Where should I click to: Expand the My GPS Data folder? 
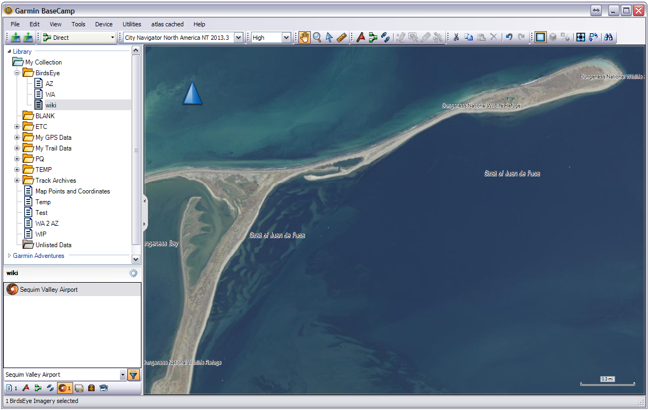click(x=17, y=138)
